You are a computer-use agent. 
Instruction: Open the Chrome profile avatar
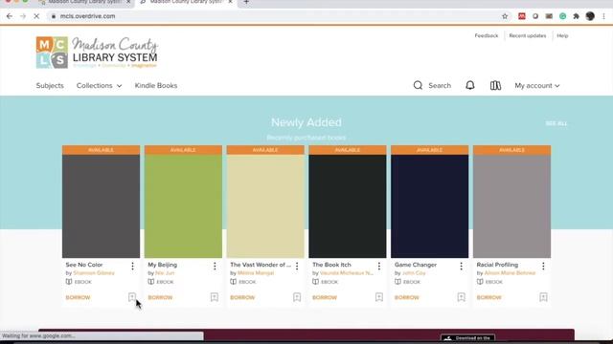pyautogui.click(x=590, y=16)
